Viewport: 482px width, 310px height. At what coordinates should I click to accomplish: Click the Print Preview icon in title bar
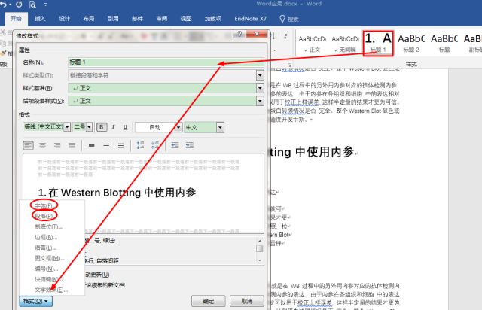(x=32, y=5)
